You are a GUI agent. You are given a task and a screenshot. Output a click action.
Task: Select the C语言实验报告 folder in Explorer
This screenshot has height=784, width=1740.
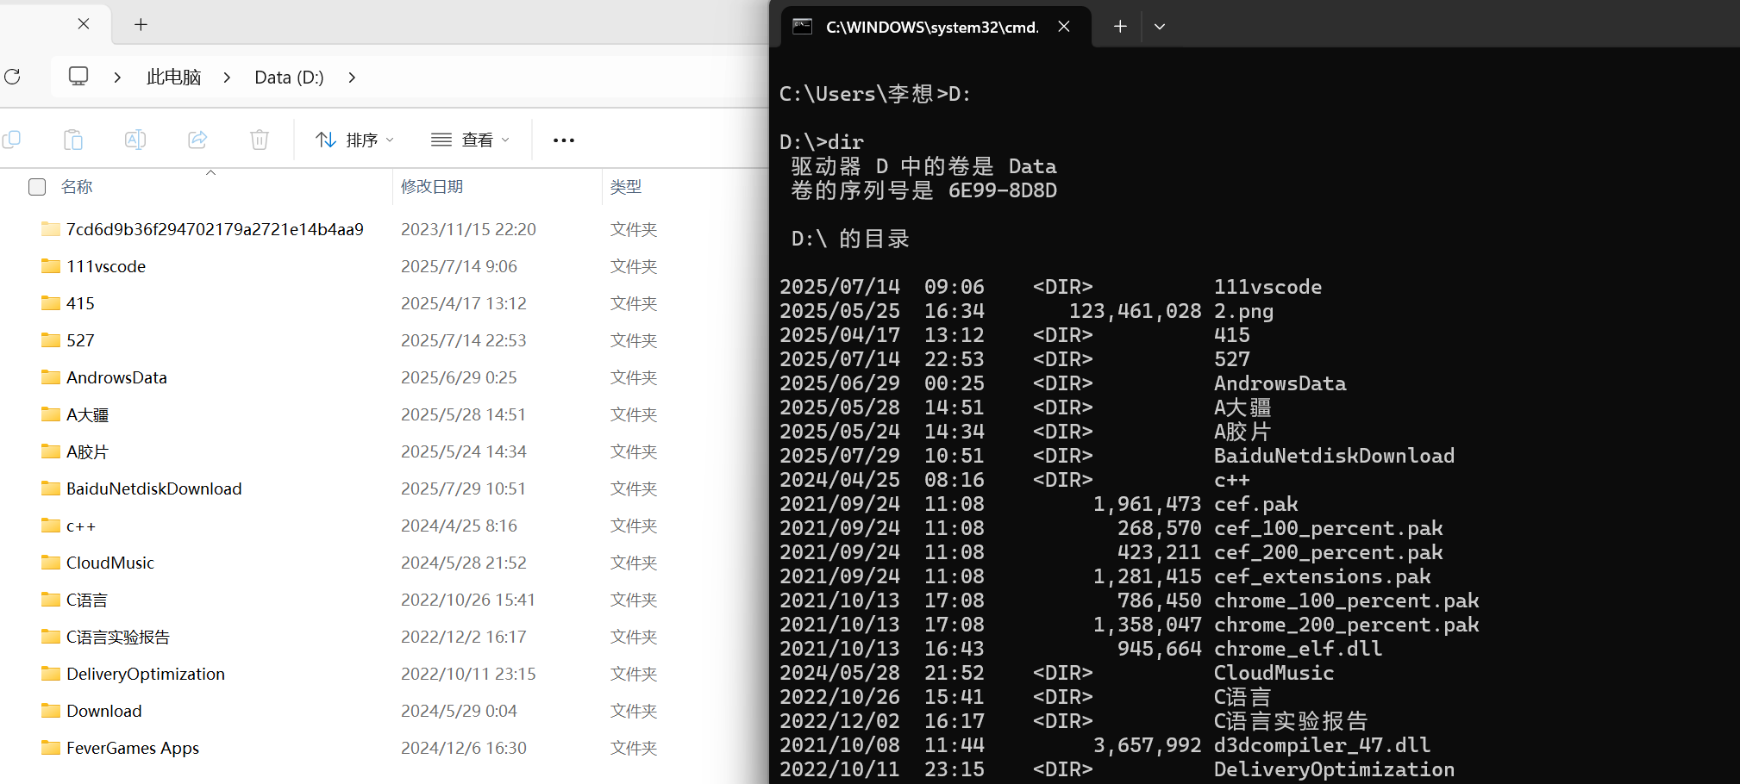pyautogui.click(x=118, y=637)
